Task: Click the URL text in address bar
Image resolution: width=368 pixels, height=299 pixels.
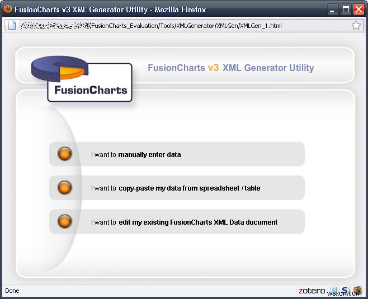Action: click(151, 26)
